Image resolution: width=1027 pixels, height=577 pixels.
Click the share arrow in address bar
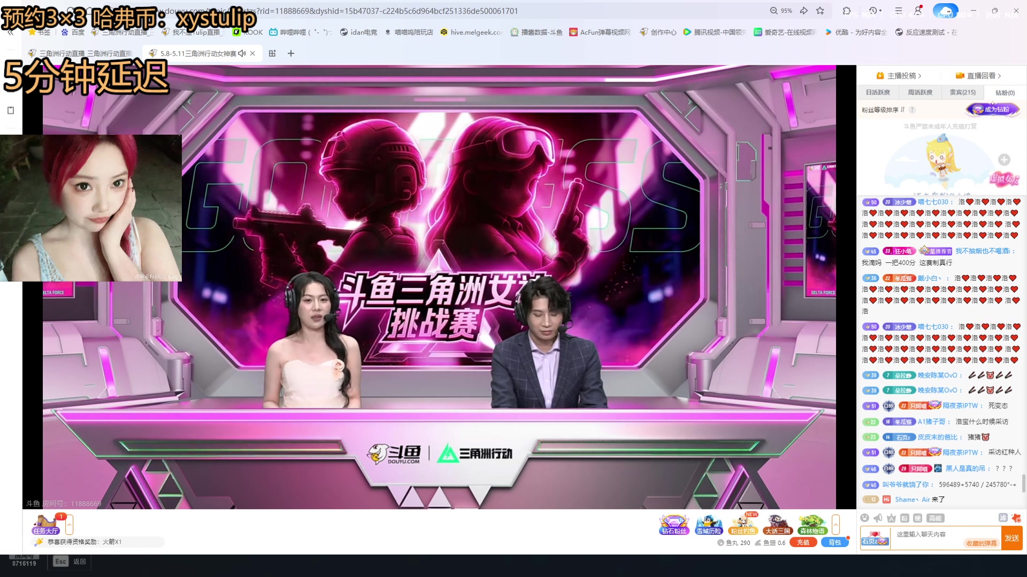(803, 11)
